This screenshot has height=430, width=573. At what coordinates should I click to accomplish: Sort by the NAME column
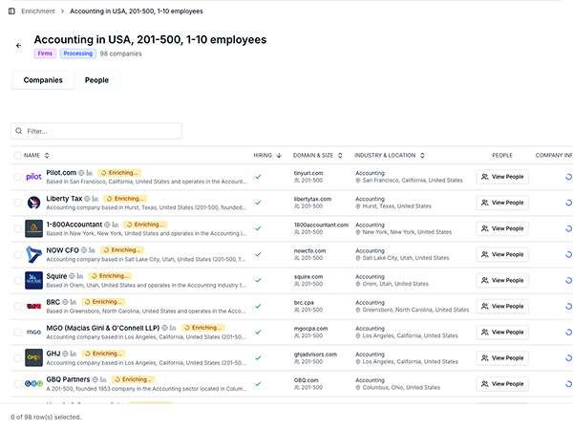tap(47, 155)
